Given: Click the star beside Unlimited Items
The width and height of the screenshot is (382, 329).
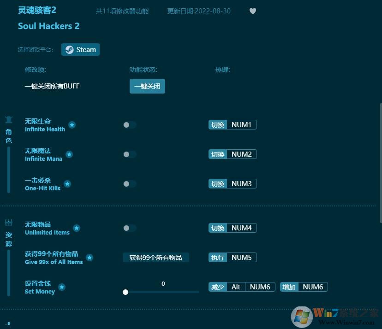Looking at the screenshot, I should pyautogui.click(x=77, y=228).
